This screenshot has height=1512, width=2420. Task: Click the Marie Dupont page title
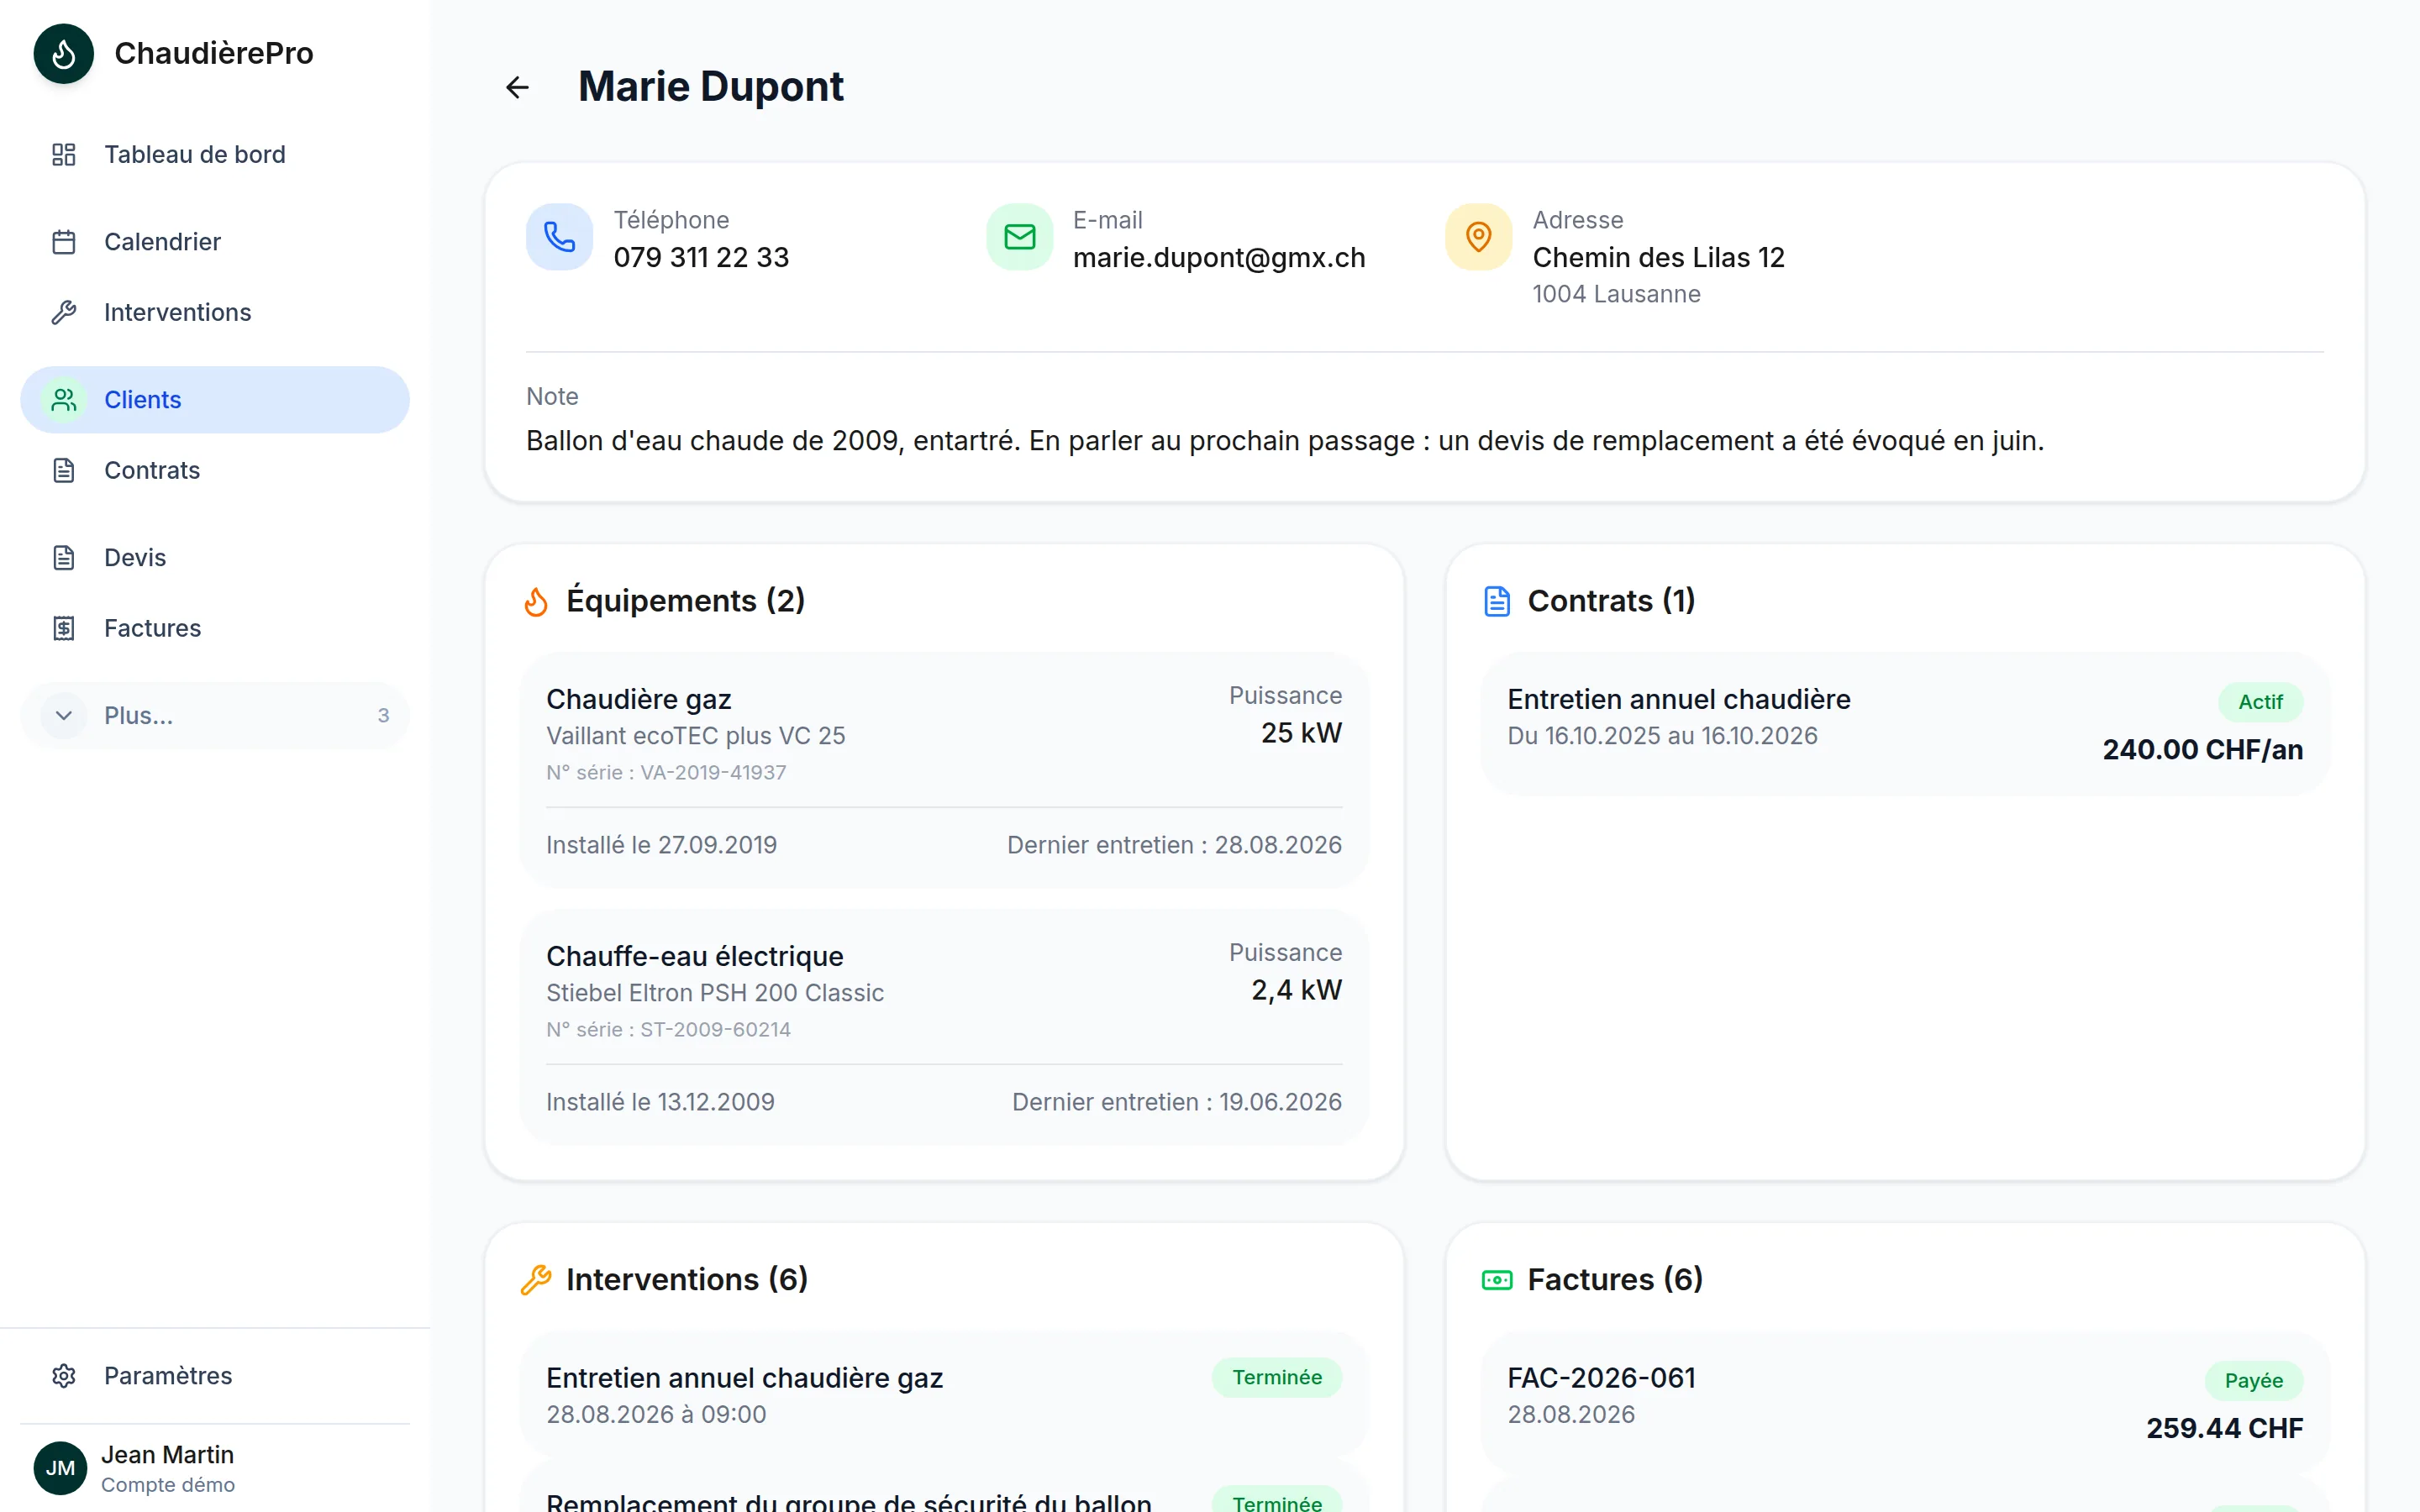(711, 87)
